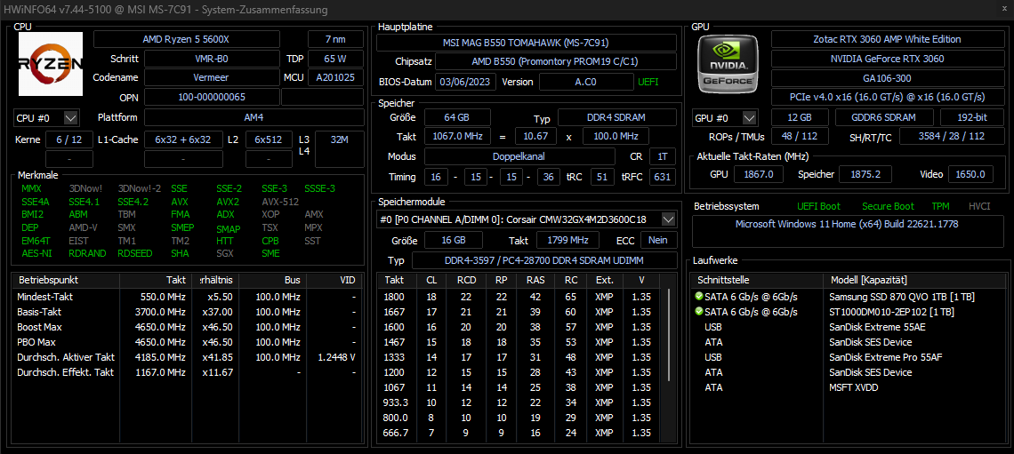This screenshot has width=1014, height=454.
Task: Click the ECC Nein field
Action: coord(658,240)
